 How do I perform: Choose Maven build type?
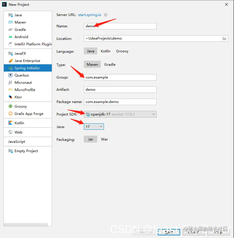tap(92, 64)
